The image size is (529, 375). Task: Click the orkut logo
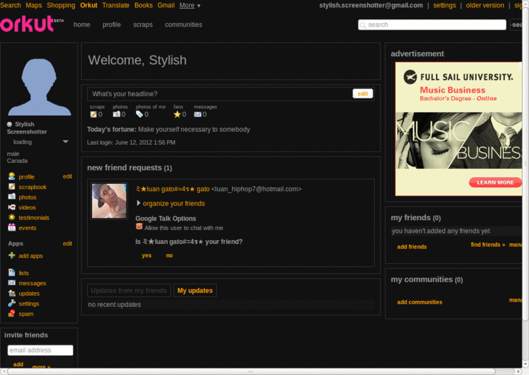[27, 24]
